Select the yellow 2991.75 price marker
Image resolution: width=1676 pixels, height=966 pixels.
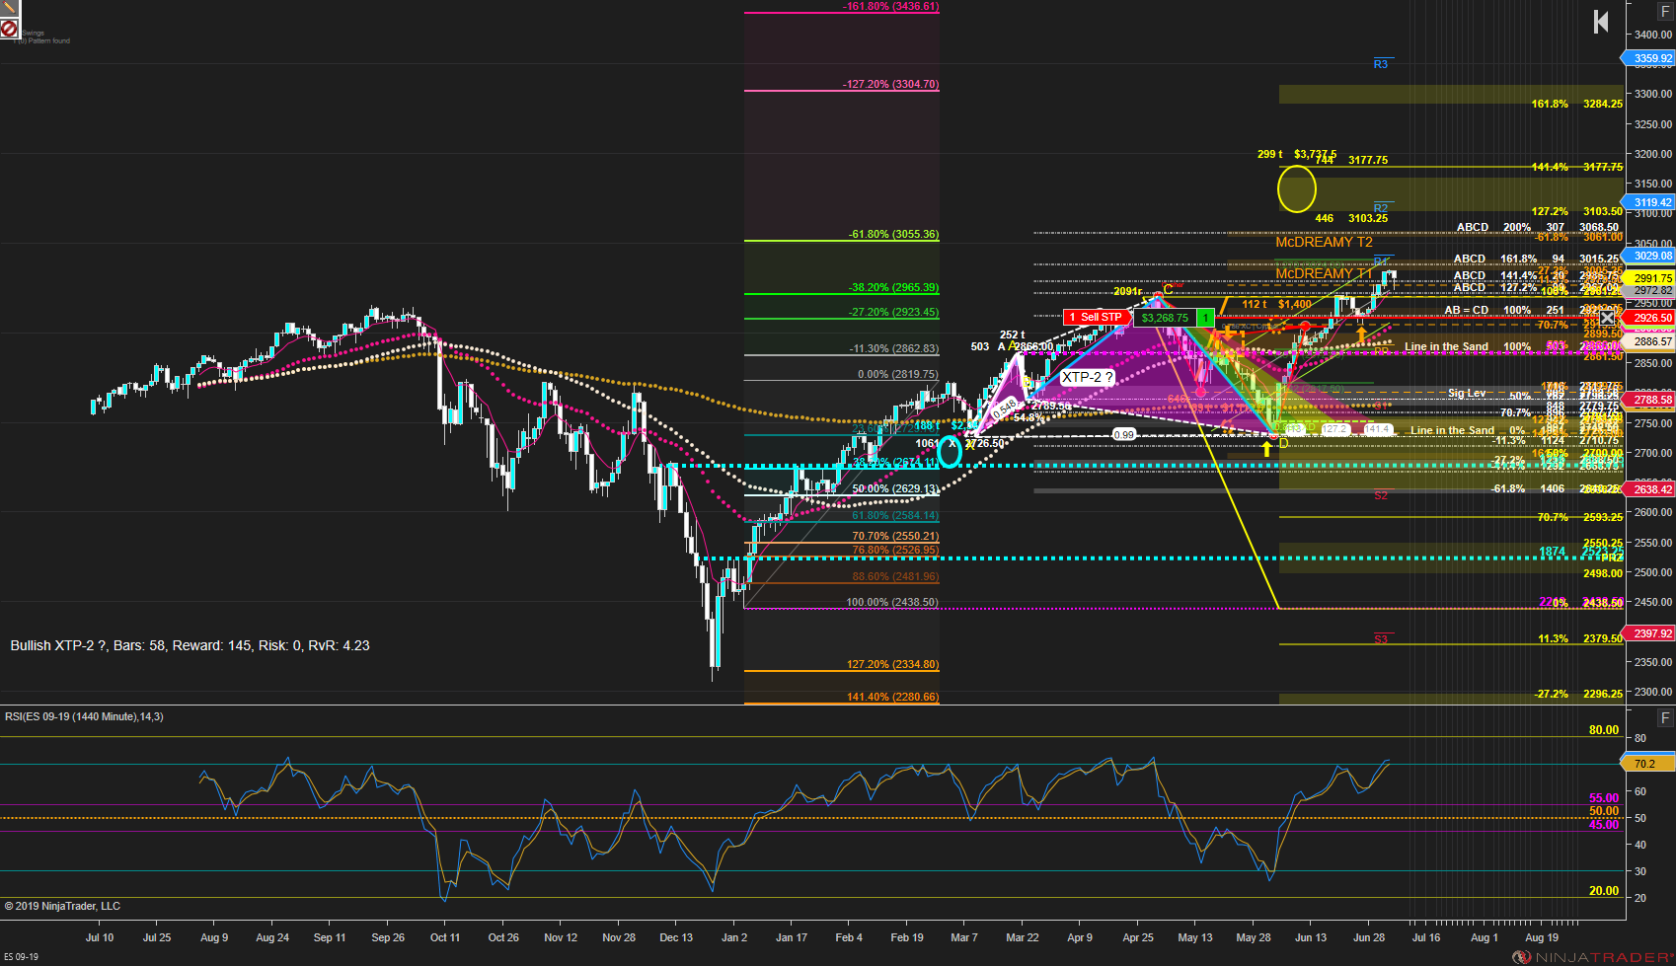[1649, 278]
